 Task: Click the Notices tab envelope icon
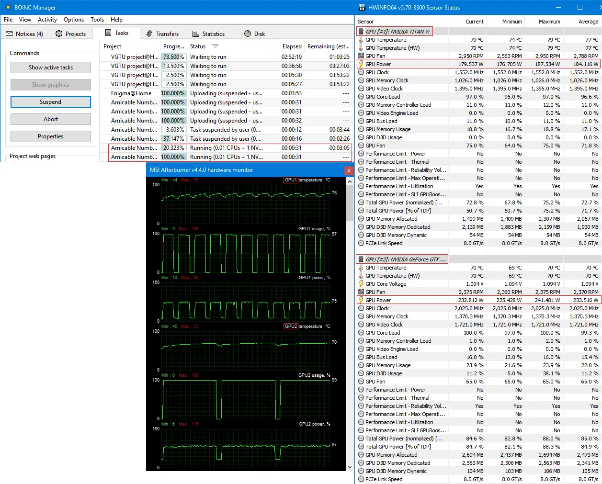point(9,34)
